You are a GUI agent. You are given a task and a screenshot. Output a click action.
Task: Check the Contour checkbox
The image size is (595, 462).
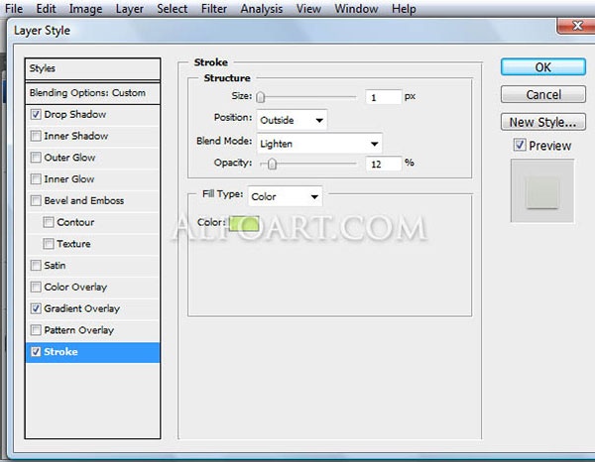49,222
